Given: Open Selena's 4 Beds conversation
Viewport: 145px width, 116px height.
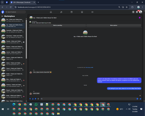Looking at the screenshot, I should point(13,64).
